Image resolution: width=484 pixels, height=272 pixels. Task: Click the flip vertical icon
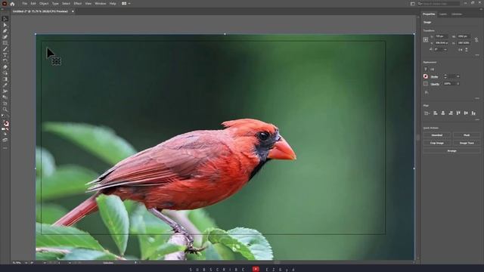pyautogui.click(x=467, y=49)
